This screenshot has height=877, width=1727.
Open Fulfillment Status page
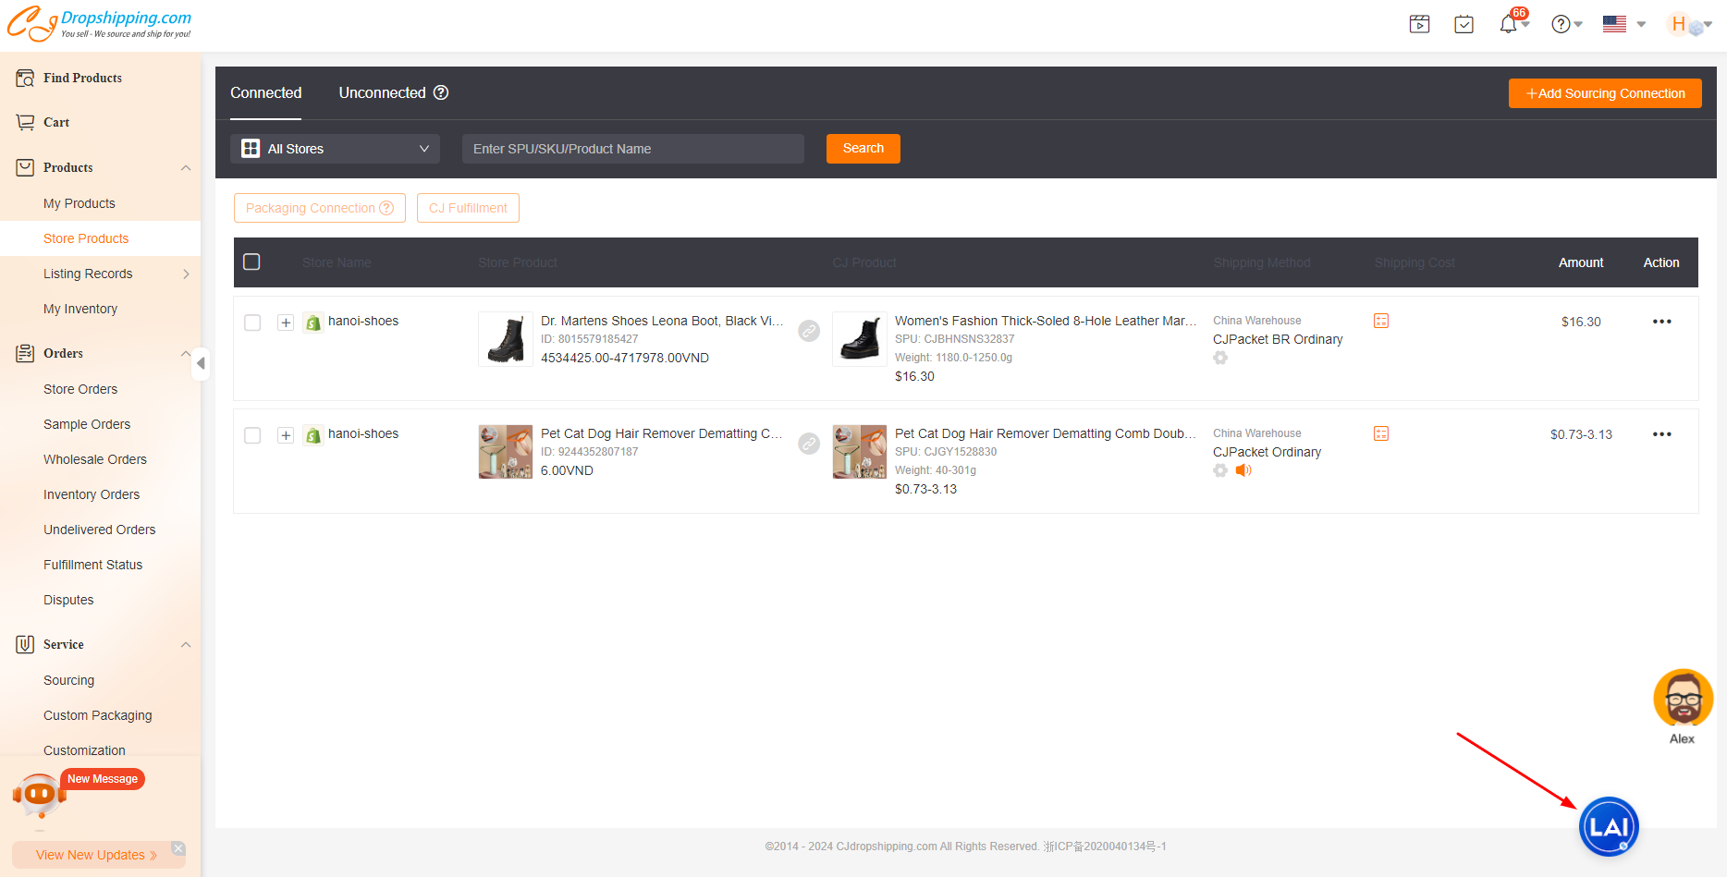pos(93,565)
